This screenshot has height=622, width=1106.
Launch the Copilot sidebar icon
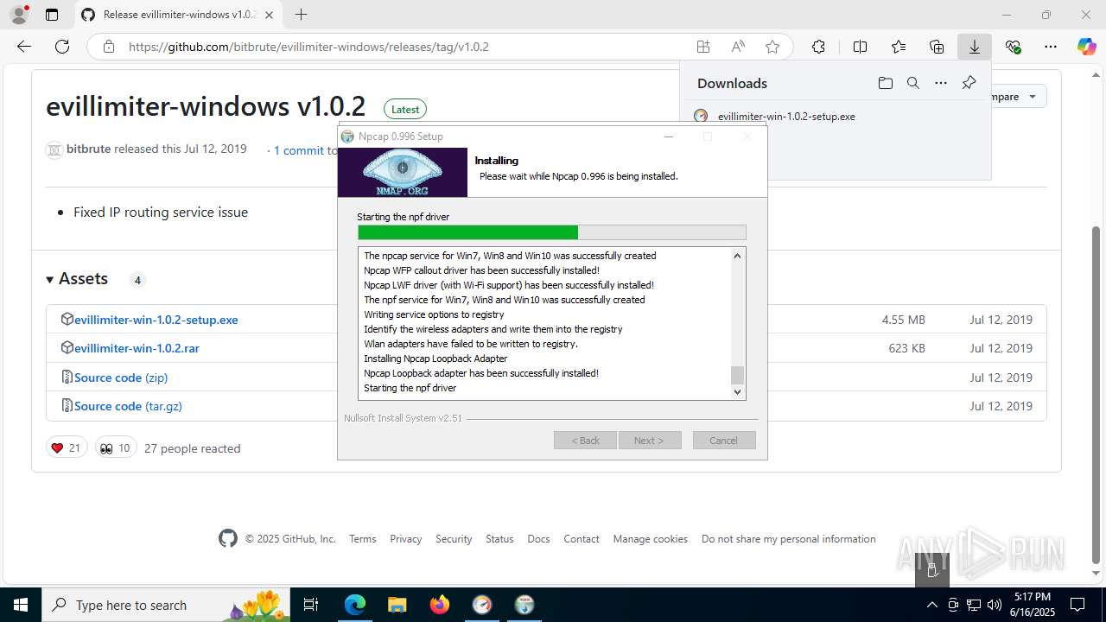click(x=1086, y=47)
